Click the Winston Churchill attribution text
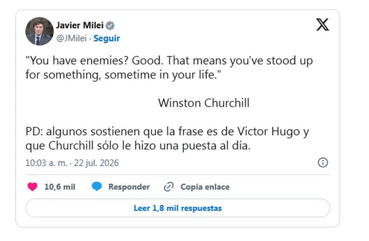Screen dimensions: 369x241 tap(204, 103)
